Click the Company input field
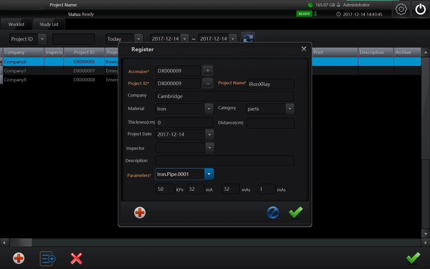The image size is (430, 269). [225, 96]
